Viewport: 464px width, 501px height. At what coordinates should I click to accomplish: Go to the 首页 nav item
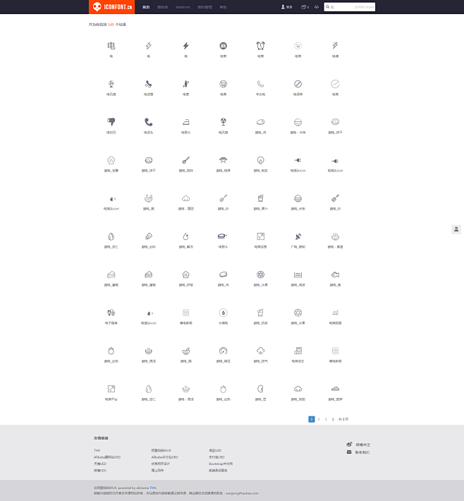point(146,7)
